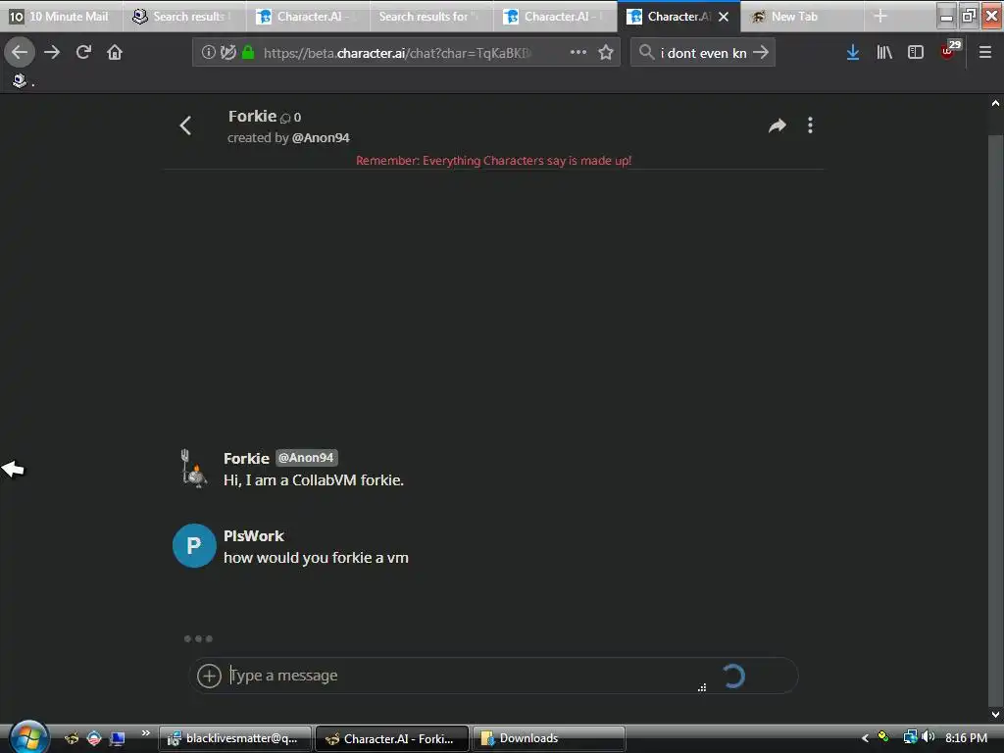Image resolution: width=1004 pixels, height=753 pixels.
Task: Click the show desktop quick launch icon
Action: (x=117, y=738)
